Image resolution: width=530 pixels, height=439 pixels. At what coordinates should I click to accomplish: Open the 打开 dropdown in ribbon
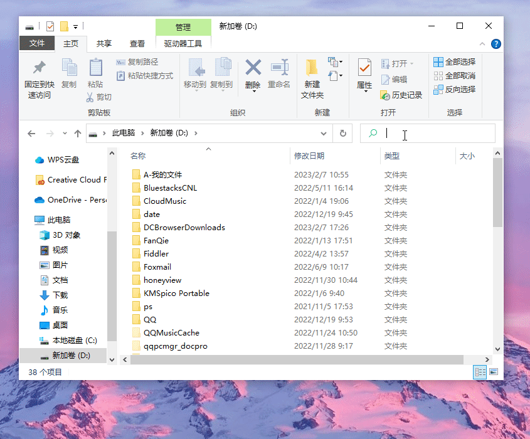(398, 63)
